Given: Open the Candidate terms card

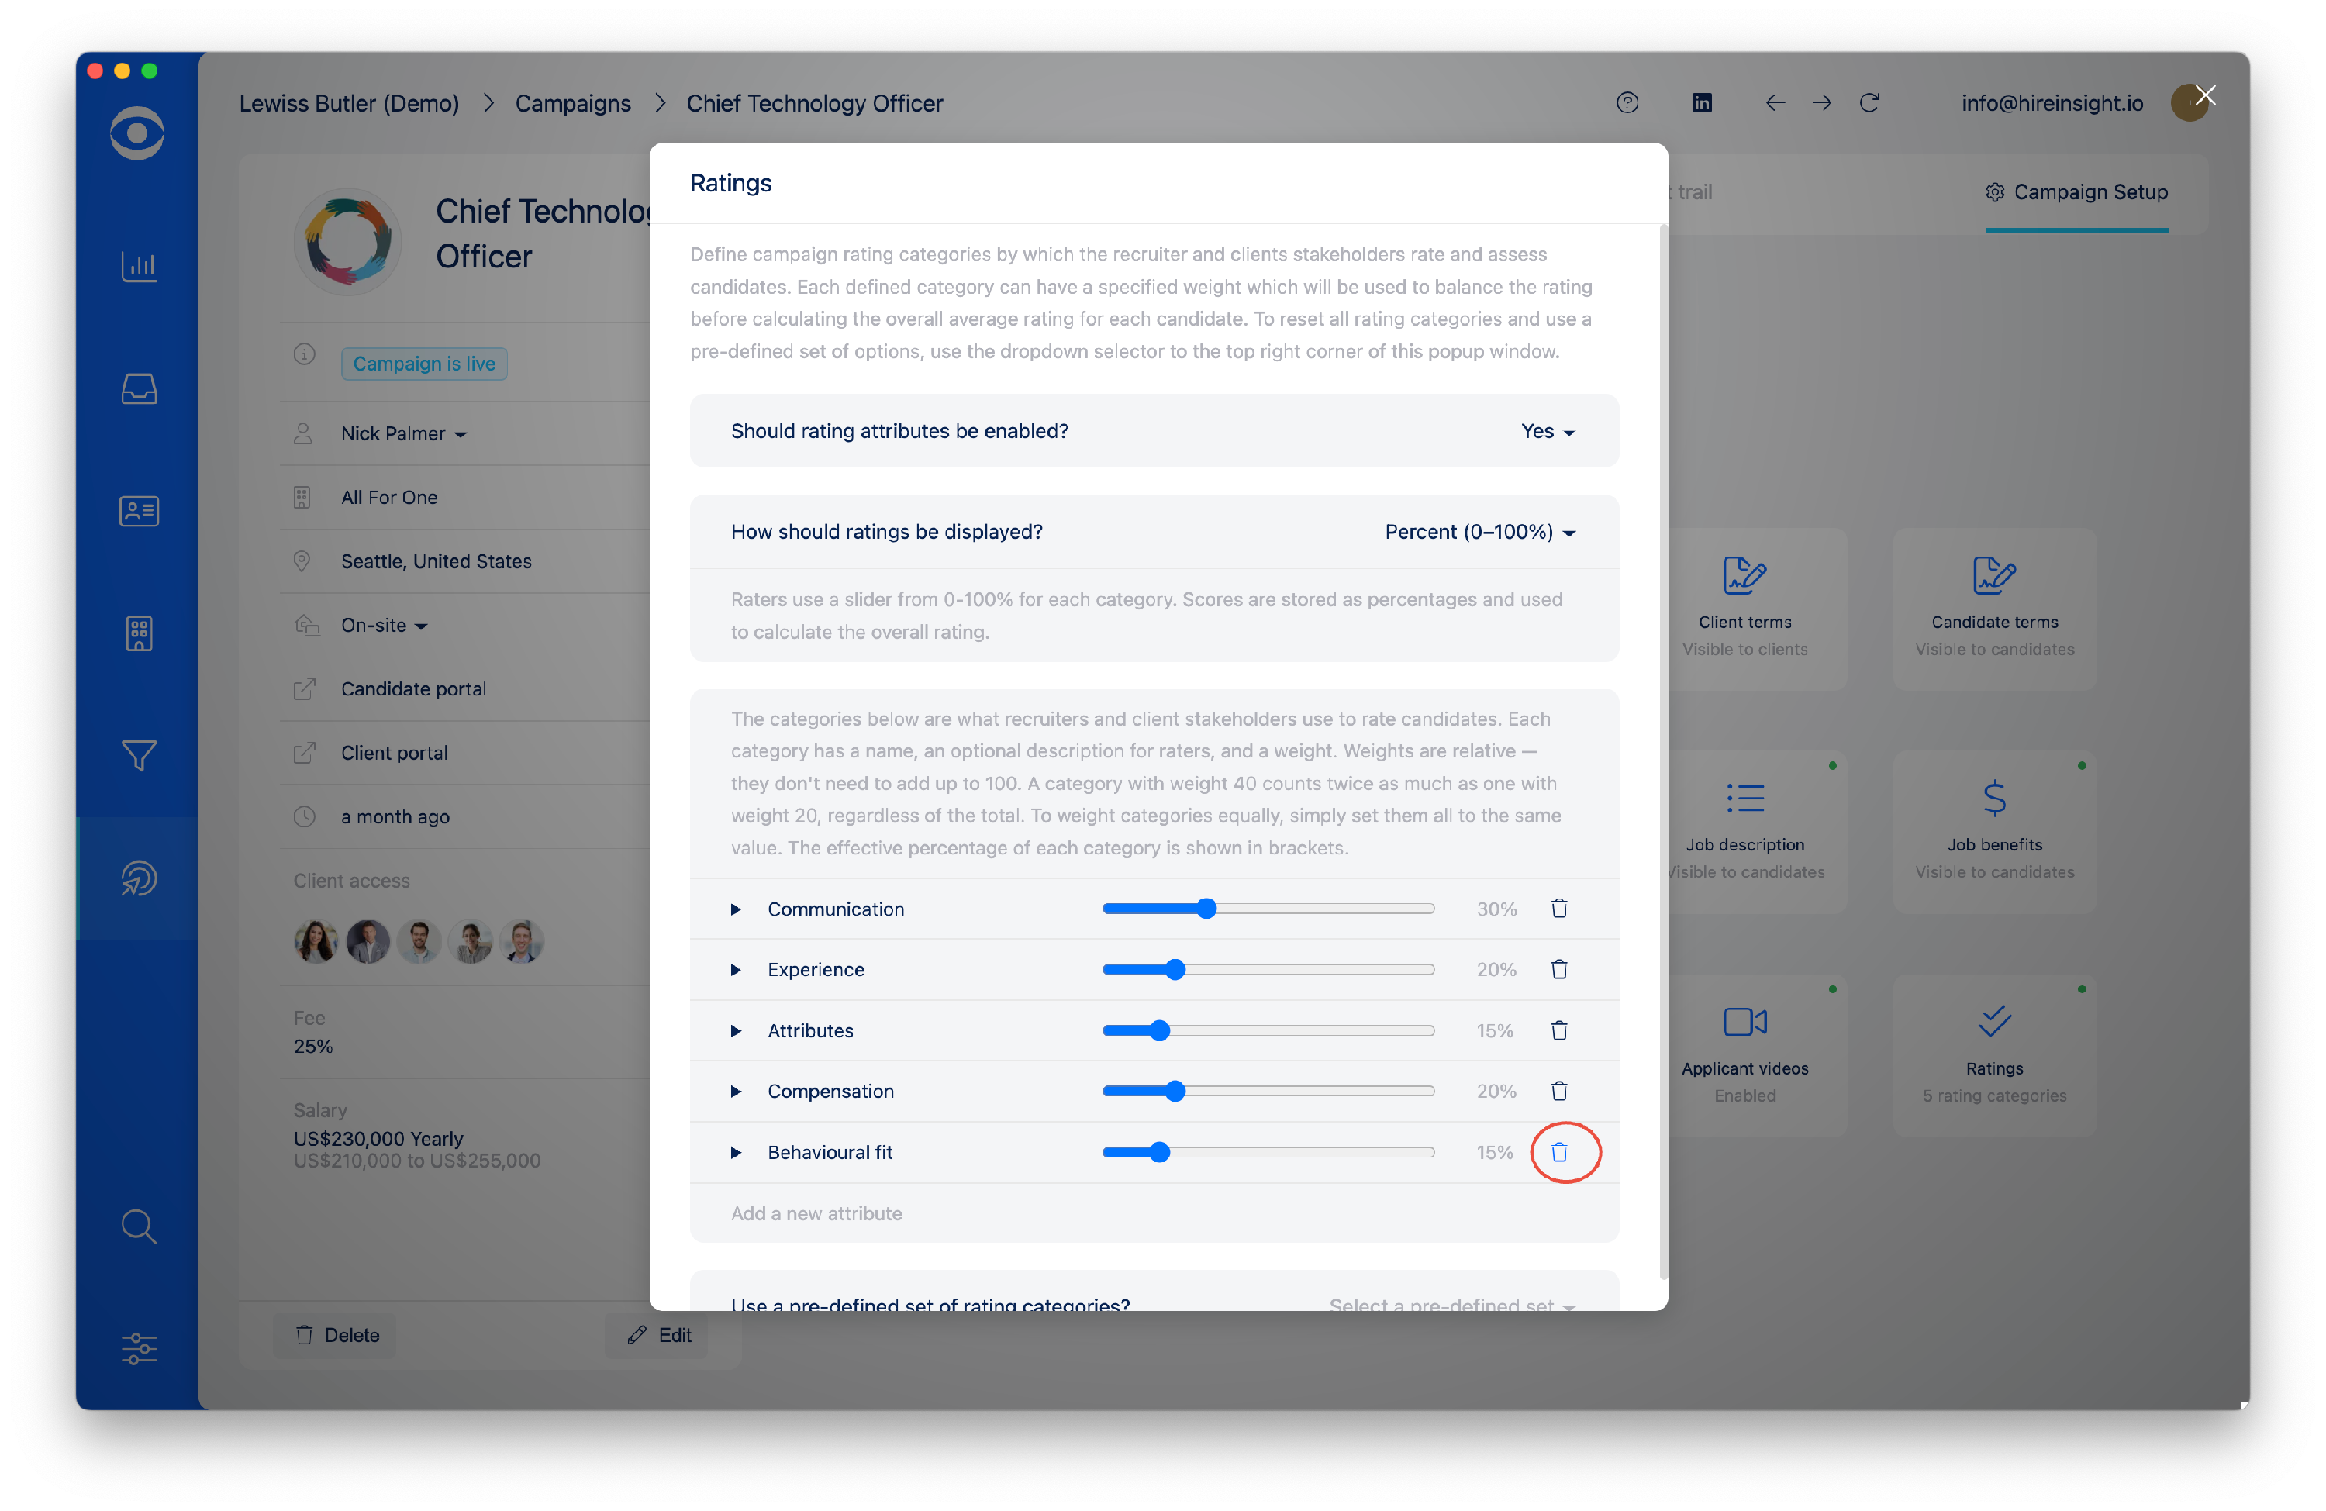Looking at the screenshot, I should [x=1993, y=609].
